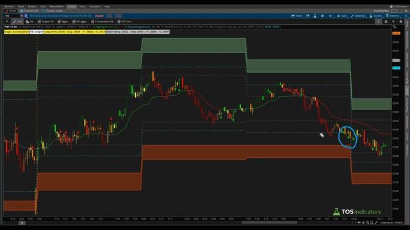
Task: Click the link icon beside grid buttons
Action: tap(393, 22)
